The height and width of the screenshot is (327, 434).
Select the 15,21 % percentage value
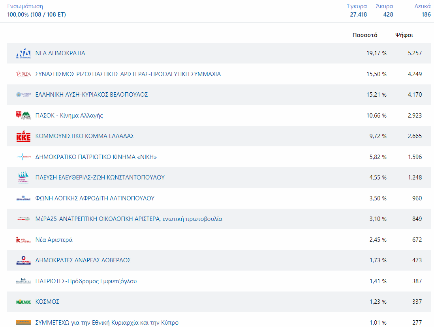[376, 95]
